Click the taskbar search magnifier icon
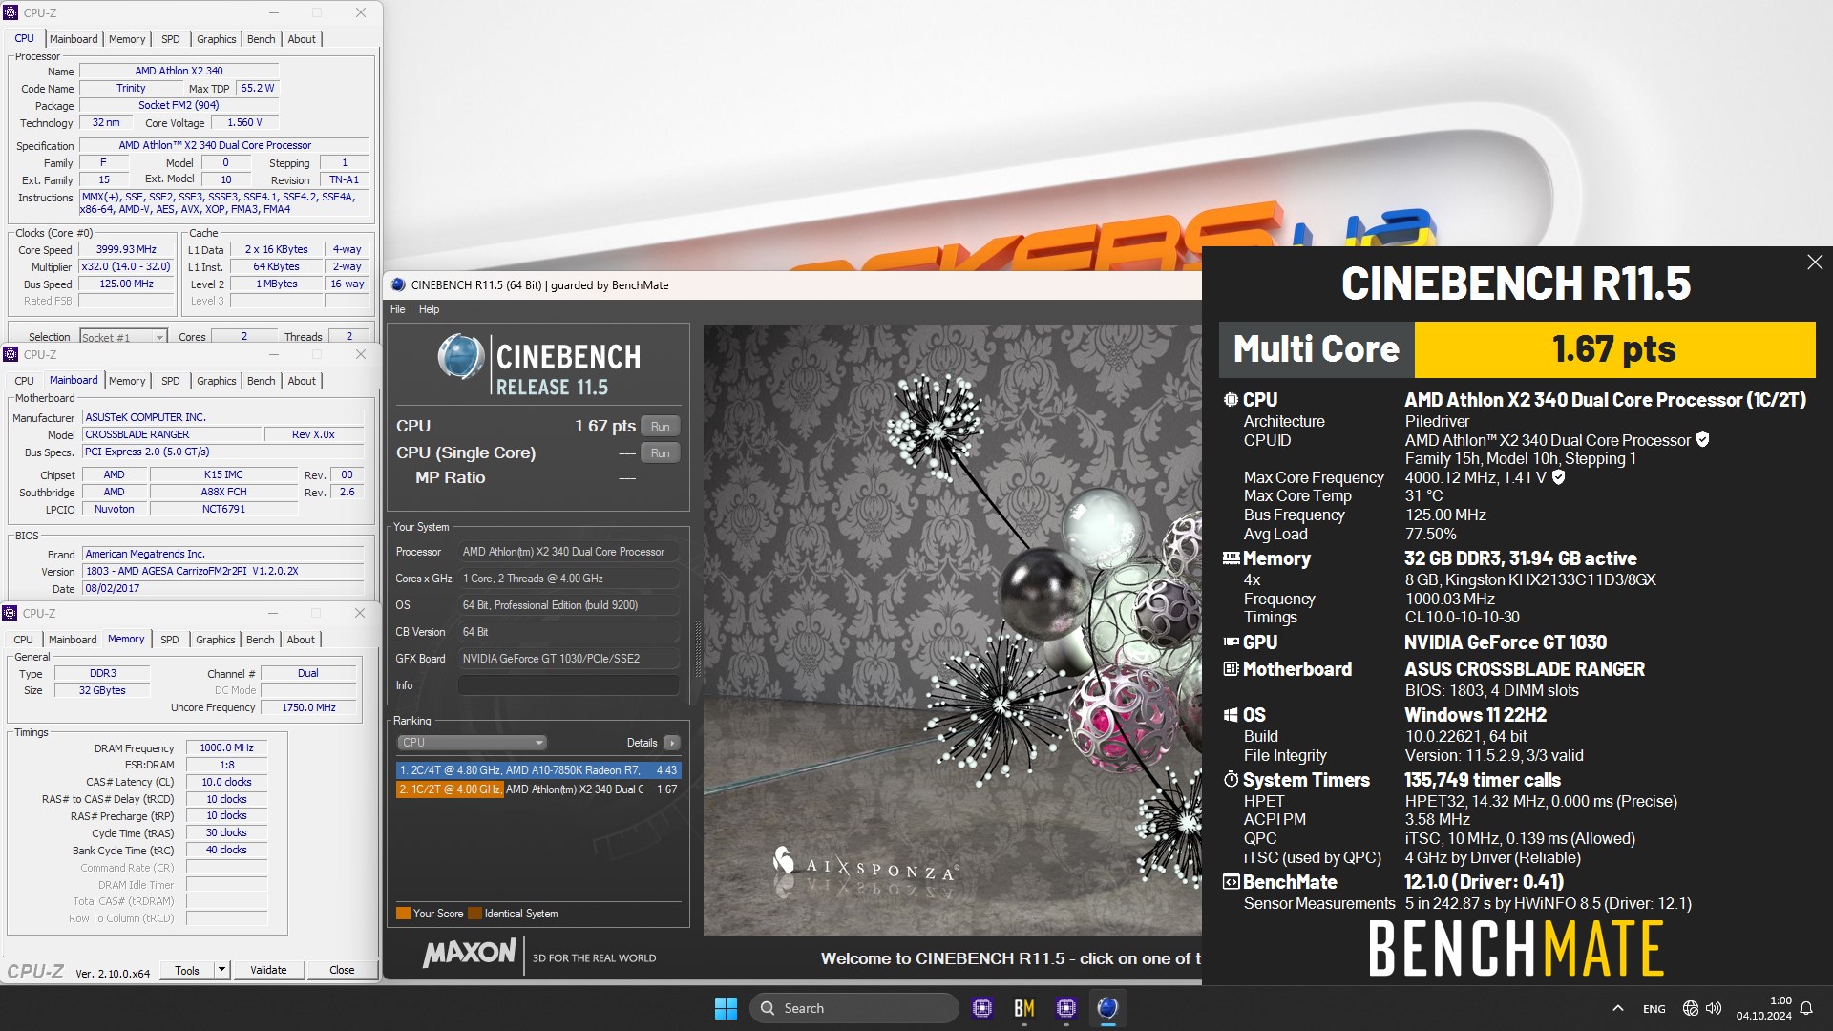 768,1008
